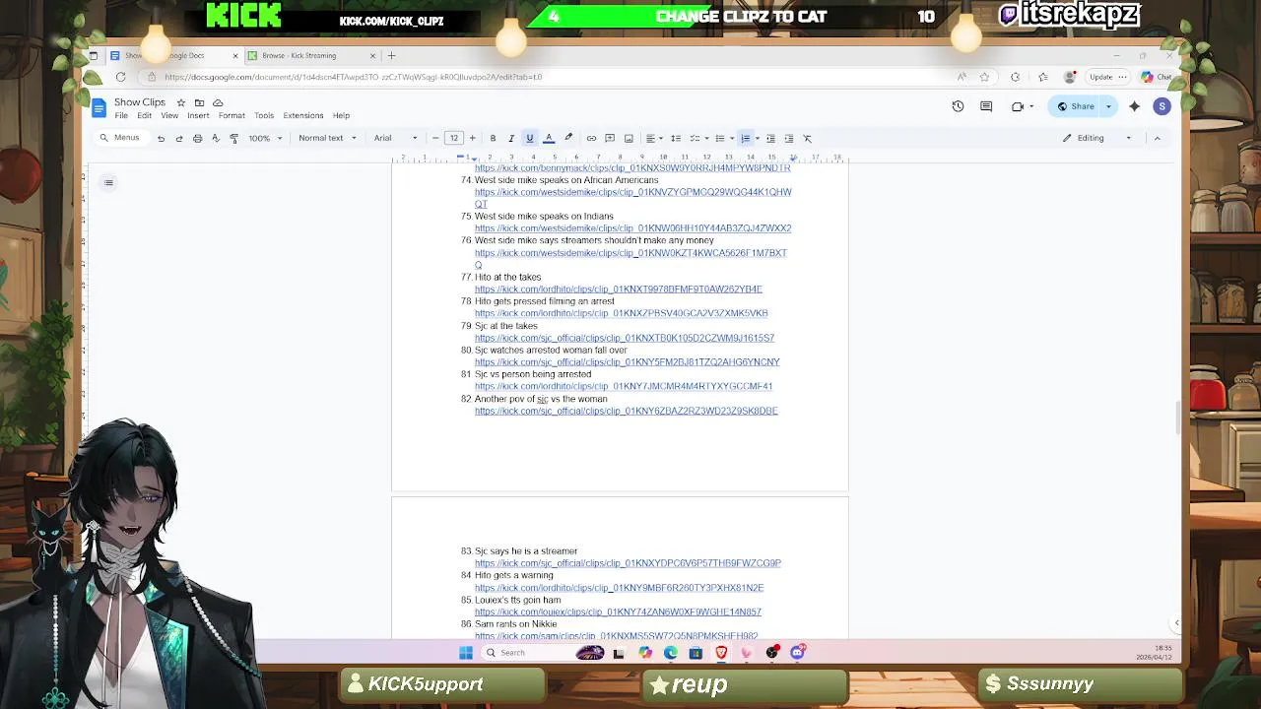This screenshot has height=709, width=1261.
Task: Apply italic formatting
Action: point(511,138)
